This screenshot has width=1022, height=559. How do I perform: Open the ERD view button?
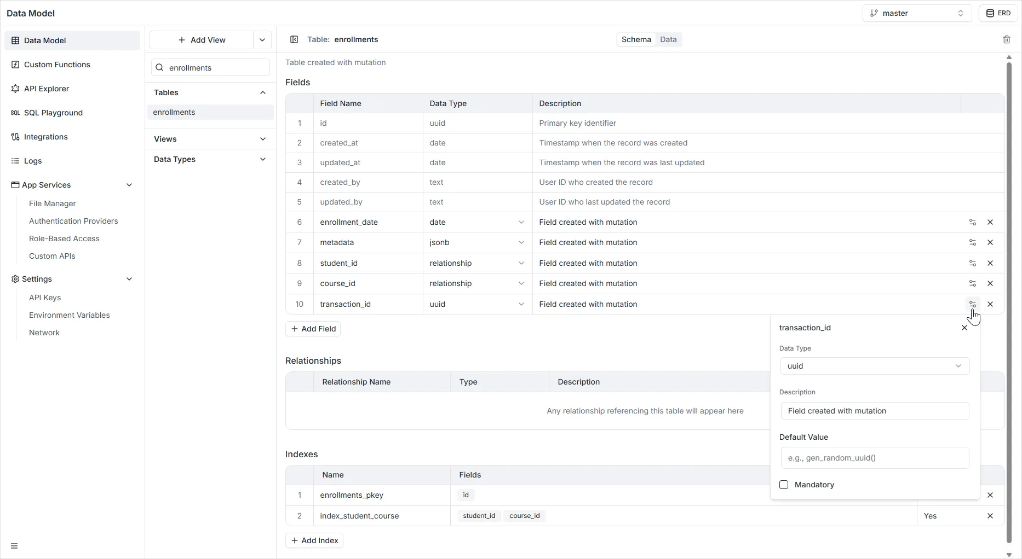click(998, 13)
